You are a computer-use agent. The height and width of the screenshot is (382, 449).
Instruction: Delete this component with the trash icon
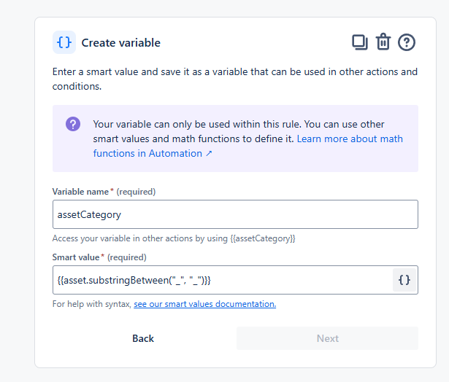tap(383, 42)
